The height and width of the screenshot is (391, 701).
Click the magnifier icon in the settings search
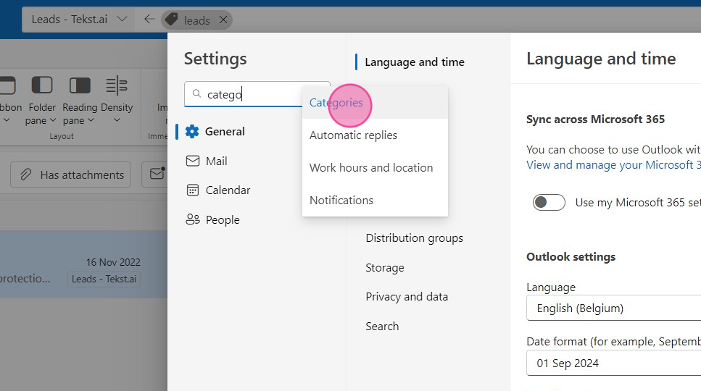(x=196, y=93)
